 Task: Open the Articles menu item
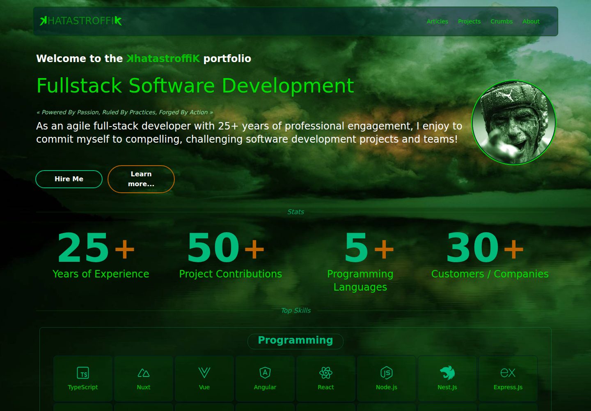click(x=438, y=21)
